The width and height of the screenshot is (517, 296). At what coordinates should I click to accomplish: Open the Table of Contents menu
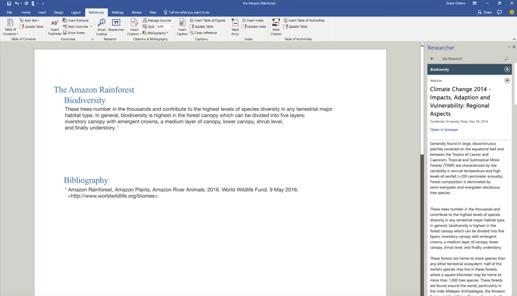pos(10,27)
